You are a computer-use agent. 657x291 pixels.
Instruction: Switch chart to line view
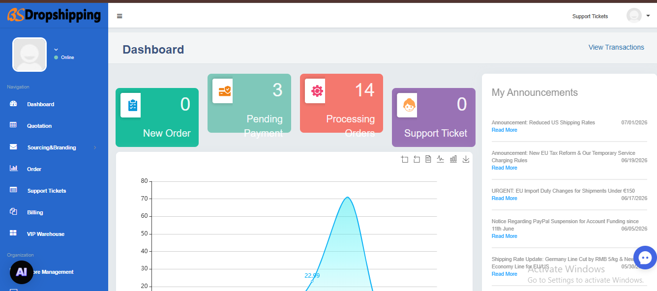coord(441,159)
